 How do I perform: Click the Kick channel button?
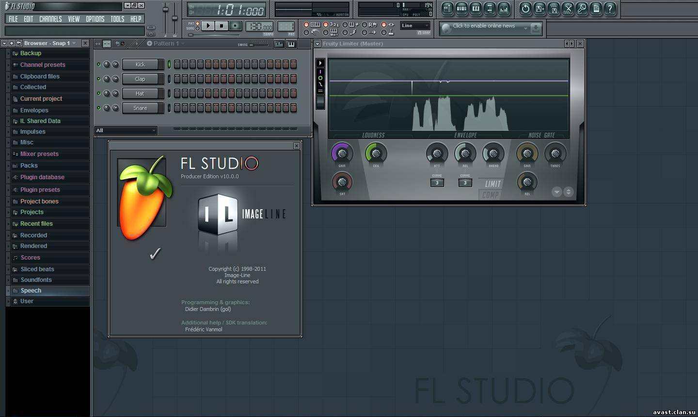141,64
